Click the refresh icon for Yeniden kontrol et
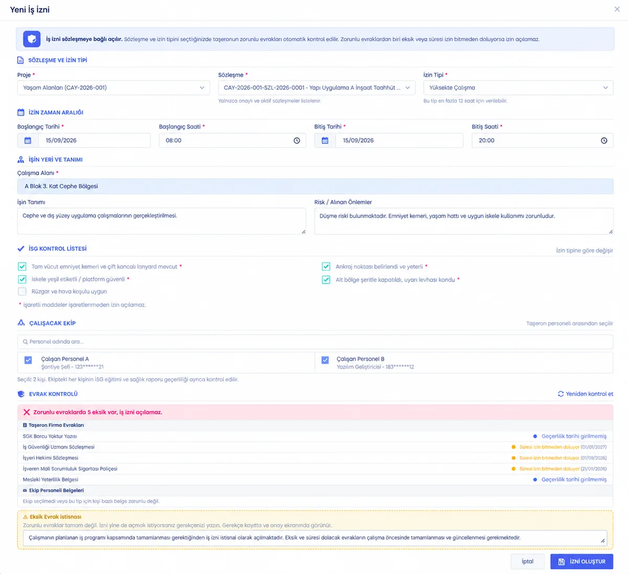This screenshot has width=628, height=574. tap(560, 394)
